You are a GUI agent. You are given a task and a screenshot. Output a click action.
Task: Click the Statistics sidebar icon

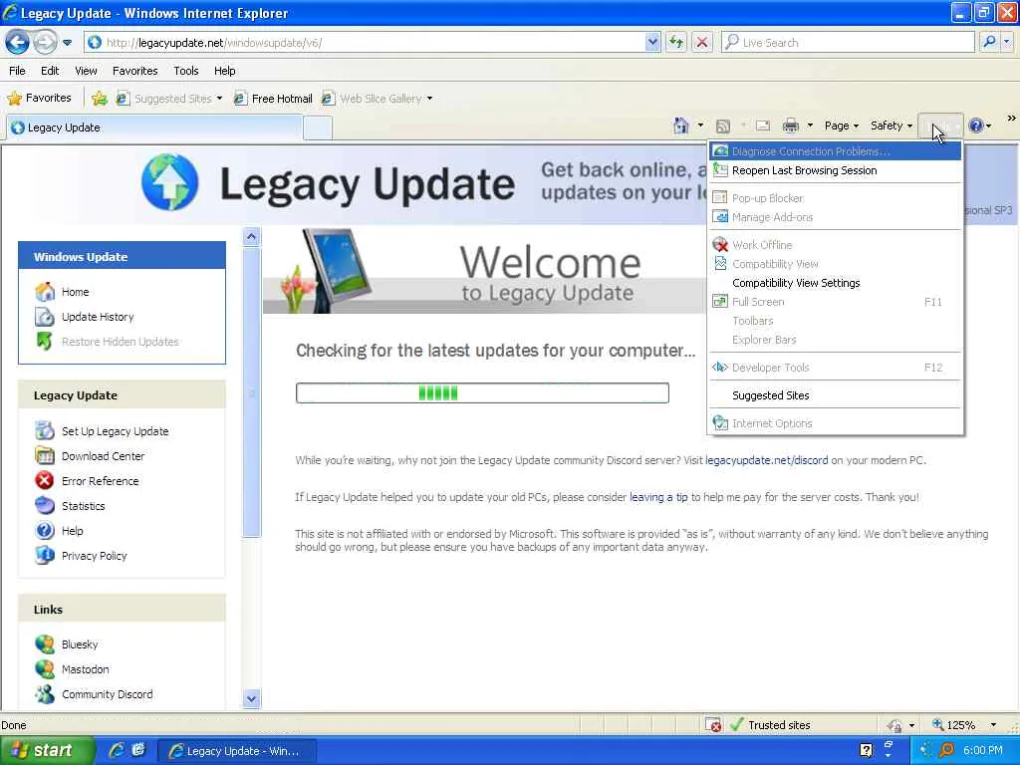point(44,505)
